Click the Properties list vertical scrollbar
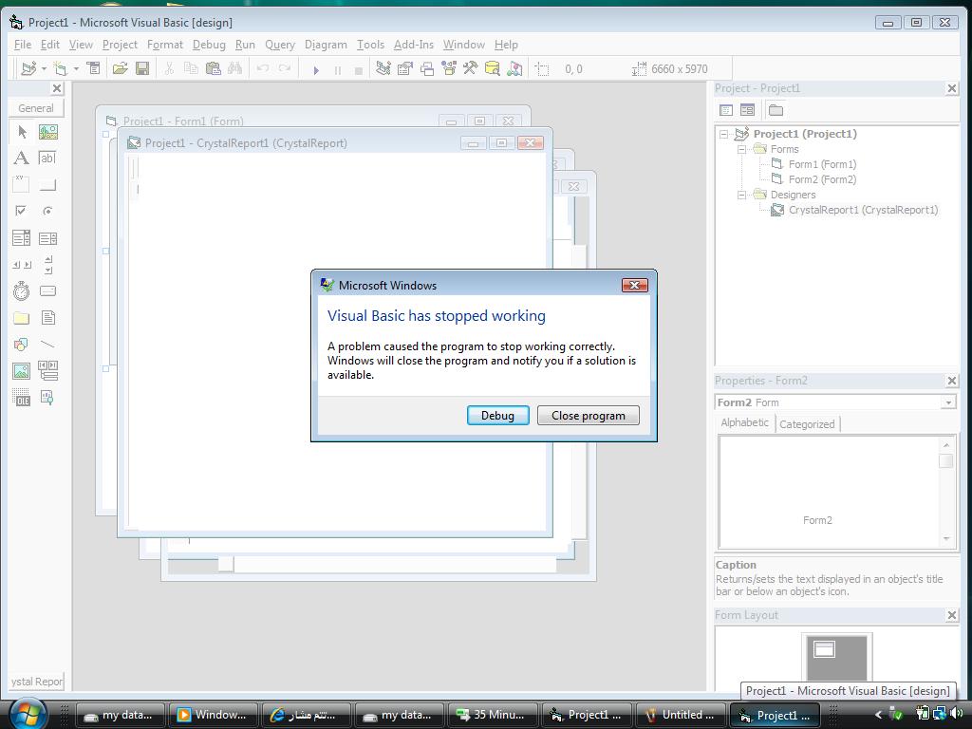Image resolution: width=972 pixels, height=729 pixels. [x=946, y=491]
